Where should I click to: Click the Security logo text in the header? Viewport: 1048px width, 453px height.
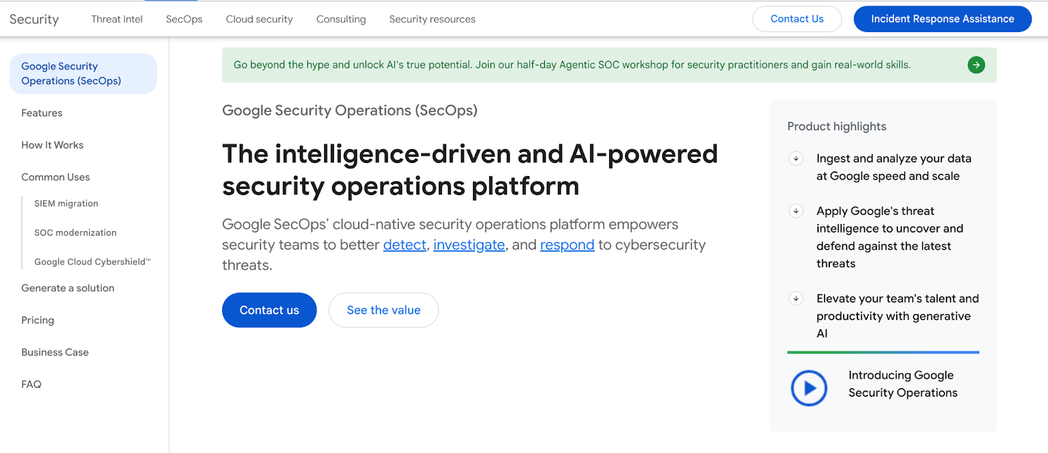[34, 19]
